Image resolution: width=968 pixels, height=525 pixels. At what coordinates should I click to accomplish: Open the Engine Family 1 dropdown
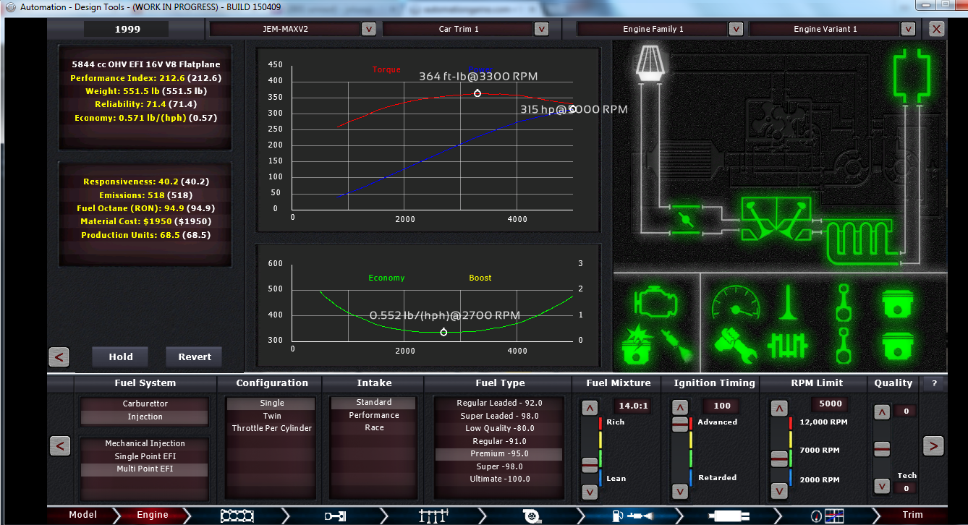pyautogui.click(x=736, y=29)
